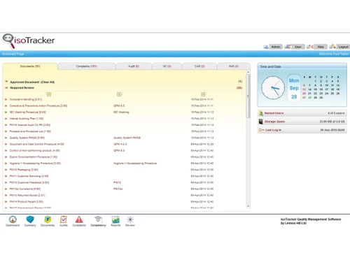Viewport: 350px width, 262px height.
Task: Open Corrective & Preventive Action Procedure document
Action: 38,105
